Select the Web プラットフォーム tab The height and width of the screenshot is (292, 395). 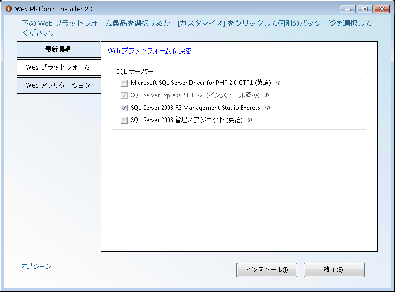(x=59, y=67)
